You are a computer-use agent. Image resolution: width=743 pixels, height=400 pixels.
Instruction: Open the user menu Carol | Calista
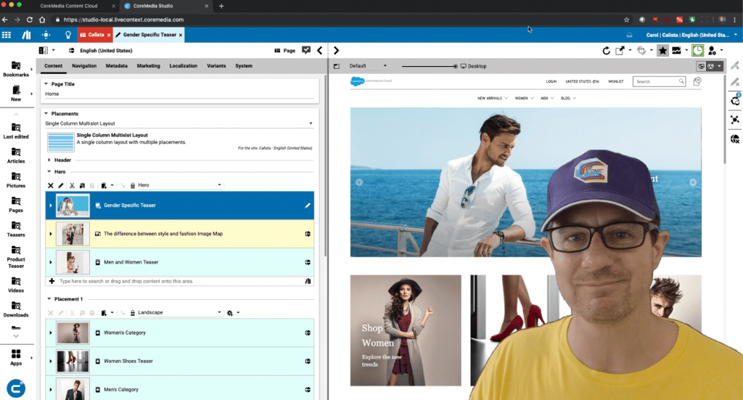point(691,35)
